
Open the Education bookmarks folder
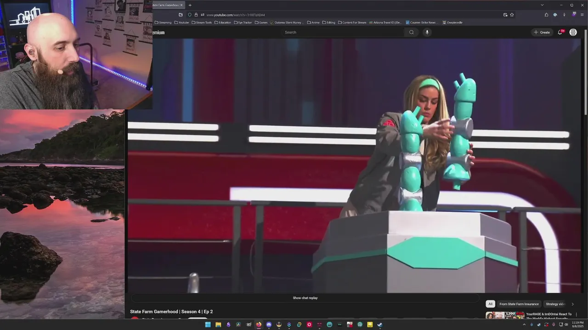click(223, 22)
